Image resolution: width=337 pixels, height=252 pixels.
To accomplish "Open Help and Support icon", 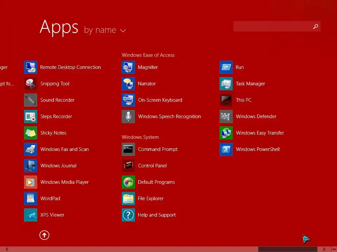I will (128, 215).
